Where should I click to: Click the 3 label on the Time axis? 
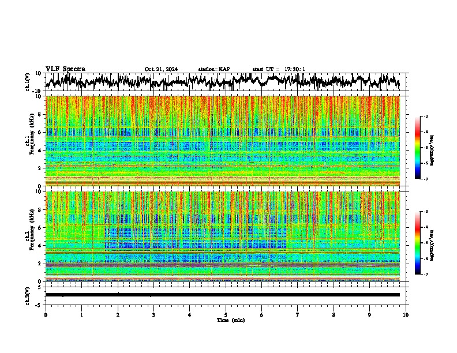(153, 315)
